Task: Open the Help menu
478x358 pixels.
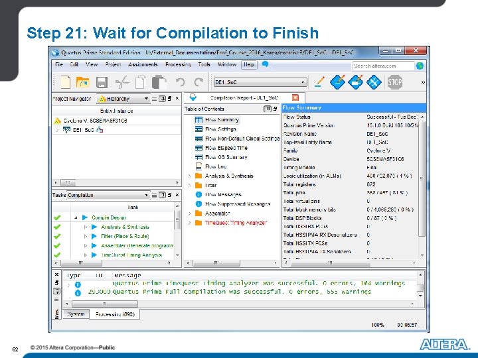Action: [249, 64]
